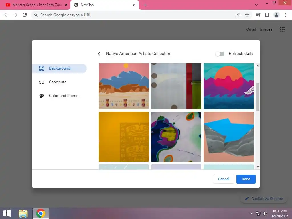Viewport: 292px width, 219px height.
Task: Click the Share this page icon
Action: (238, 15)
